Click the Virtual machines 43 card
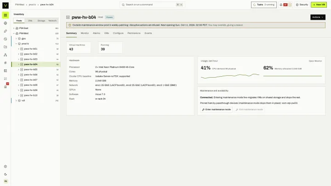 [79, 47]
